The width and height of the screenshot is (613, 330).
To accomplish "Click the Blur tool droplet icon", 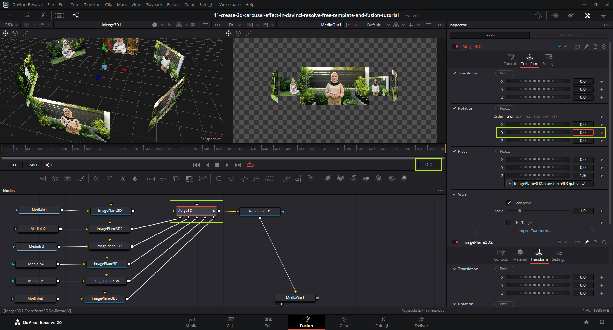I will tap(135, 179).
